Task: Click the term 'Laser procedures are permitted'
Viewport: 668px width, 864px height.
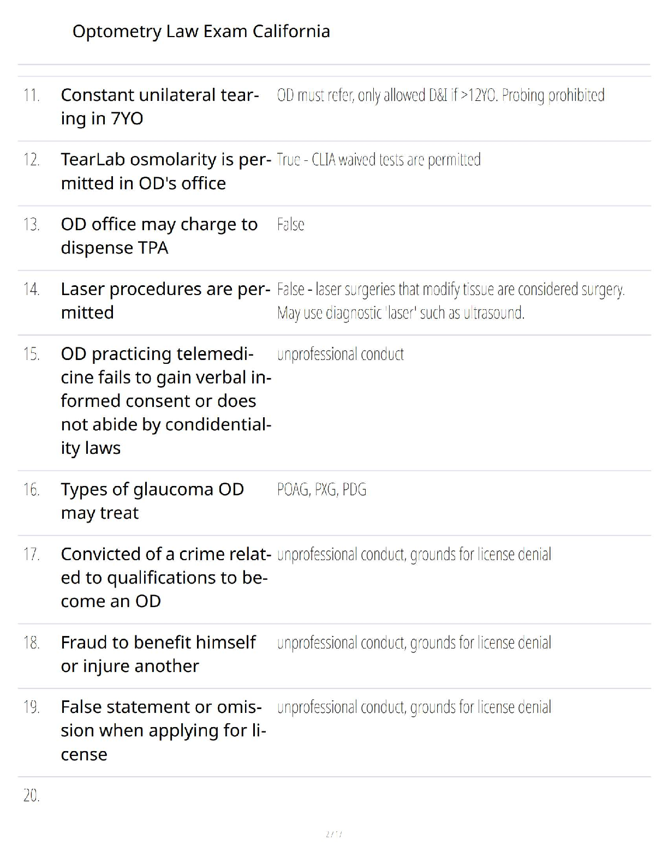Action: pyautogui.click(x=165, y=301)
